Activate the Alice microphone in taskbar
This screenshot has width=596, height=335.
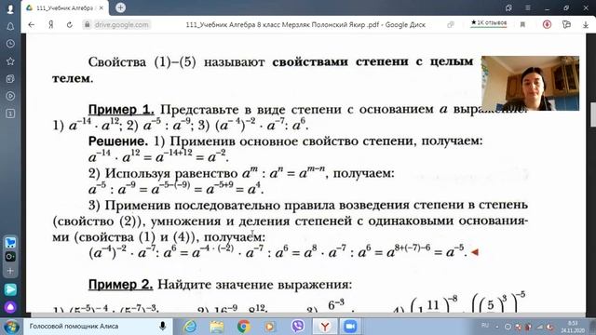(163, 327)
